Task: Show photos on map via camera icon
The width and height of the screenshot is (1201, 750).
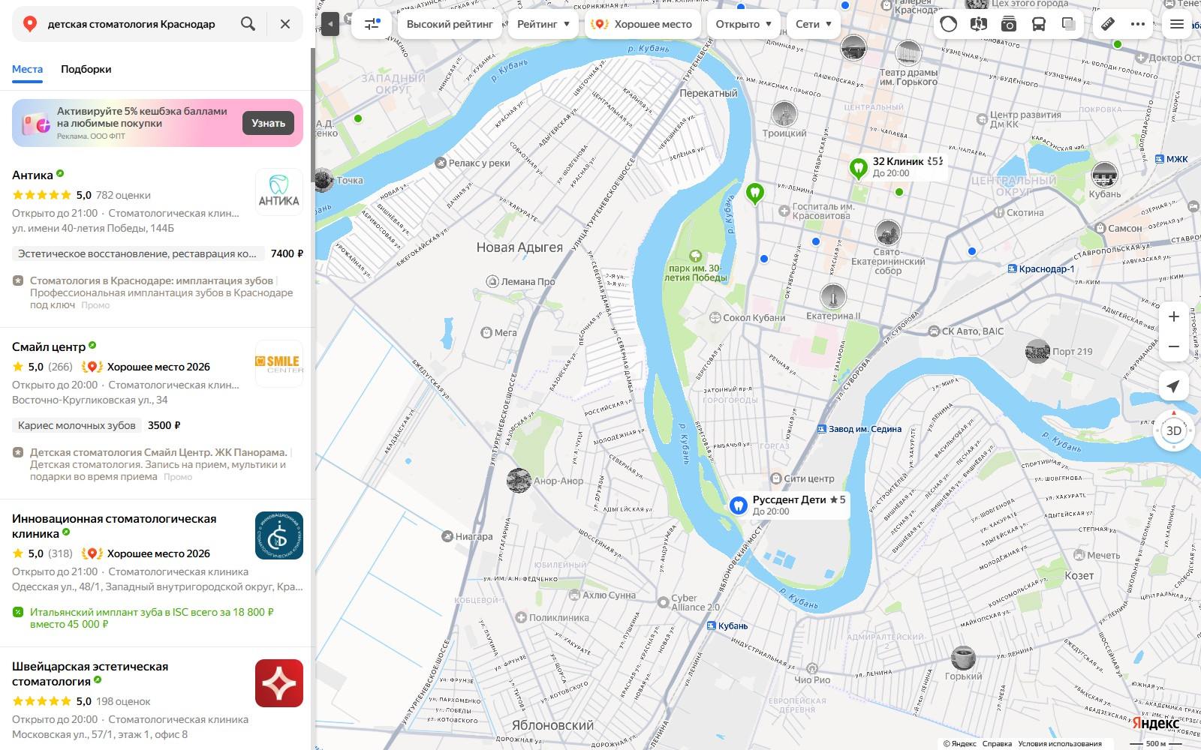Action: coord(1008,24)
